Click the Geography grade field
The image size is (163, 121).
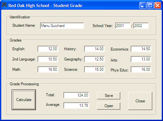[x=94, y=59]
